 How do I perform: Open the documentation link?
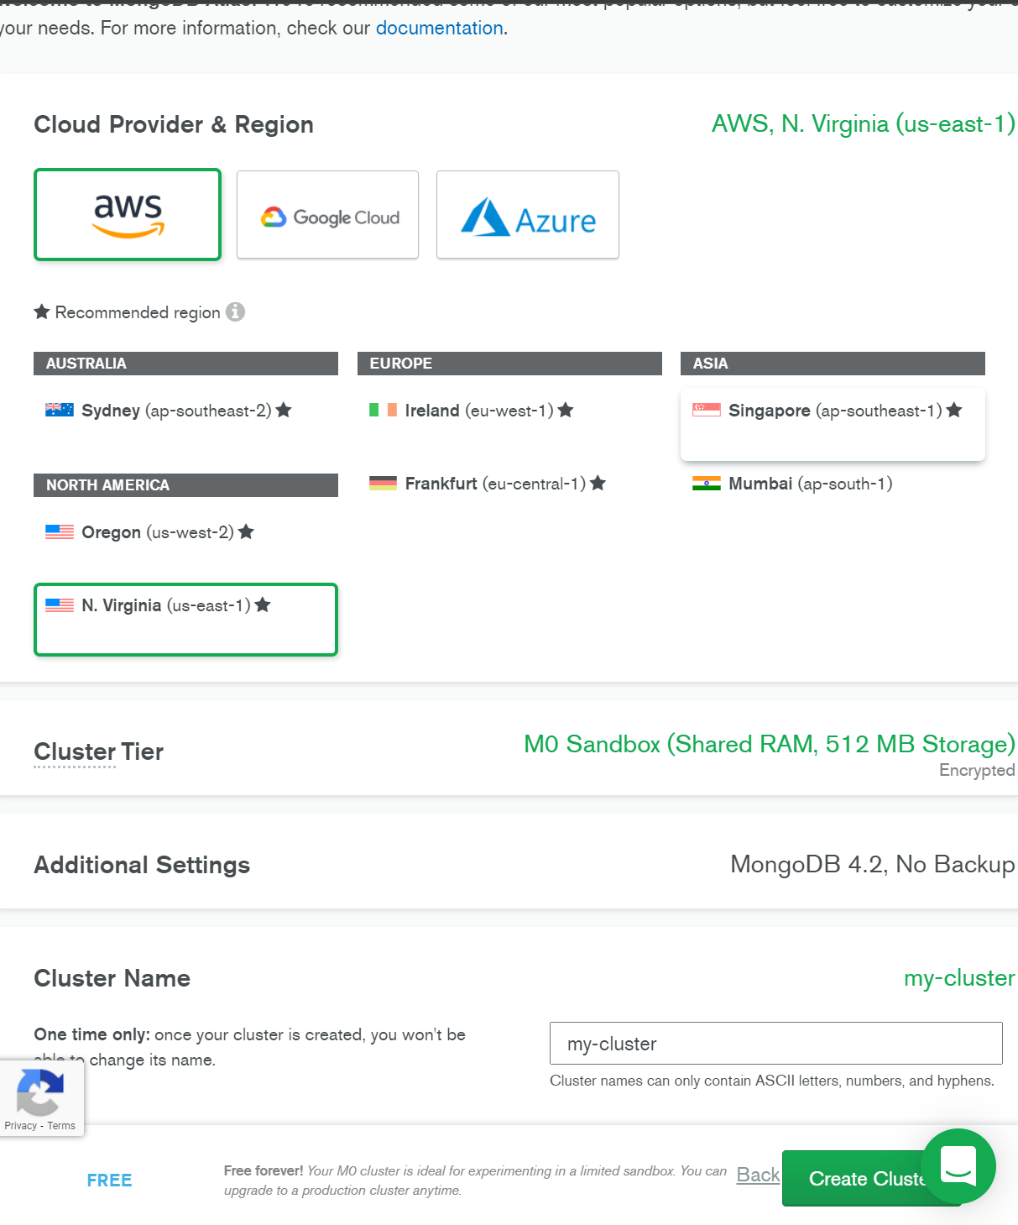point(440,28)
